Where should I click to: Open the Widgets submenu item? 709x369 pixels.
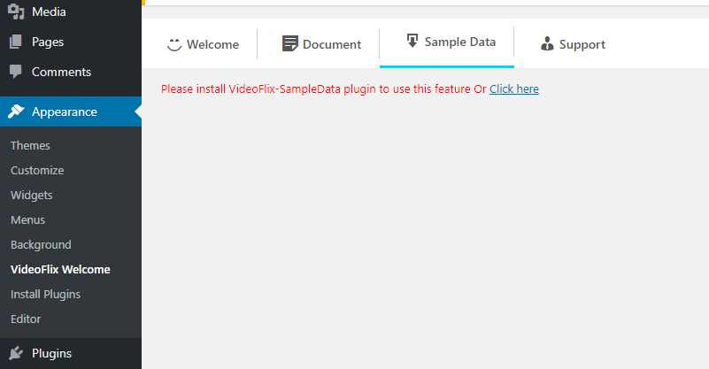click(x=32, y=195)
